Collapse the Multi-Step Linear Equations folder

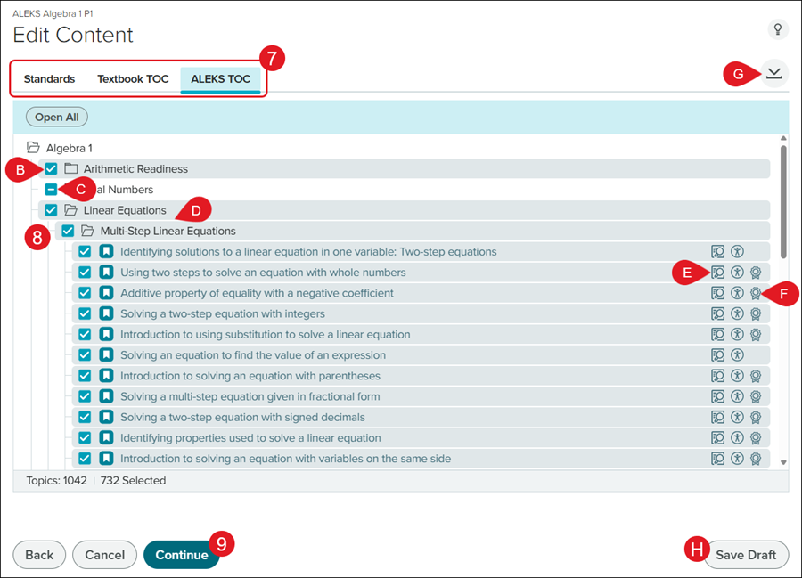(x=87, y=232)
